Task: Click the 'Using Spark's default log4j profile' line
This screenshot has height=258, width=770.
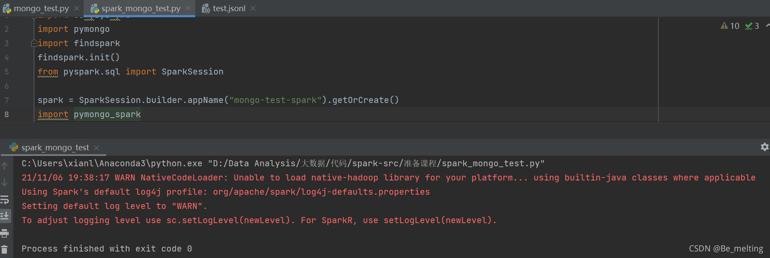Action: [226, 192]
